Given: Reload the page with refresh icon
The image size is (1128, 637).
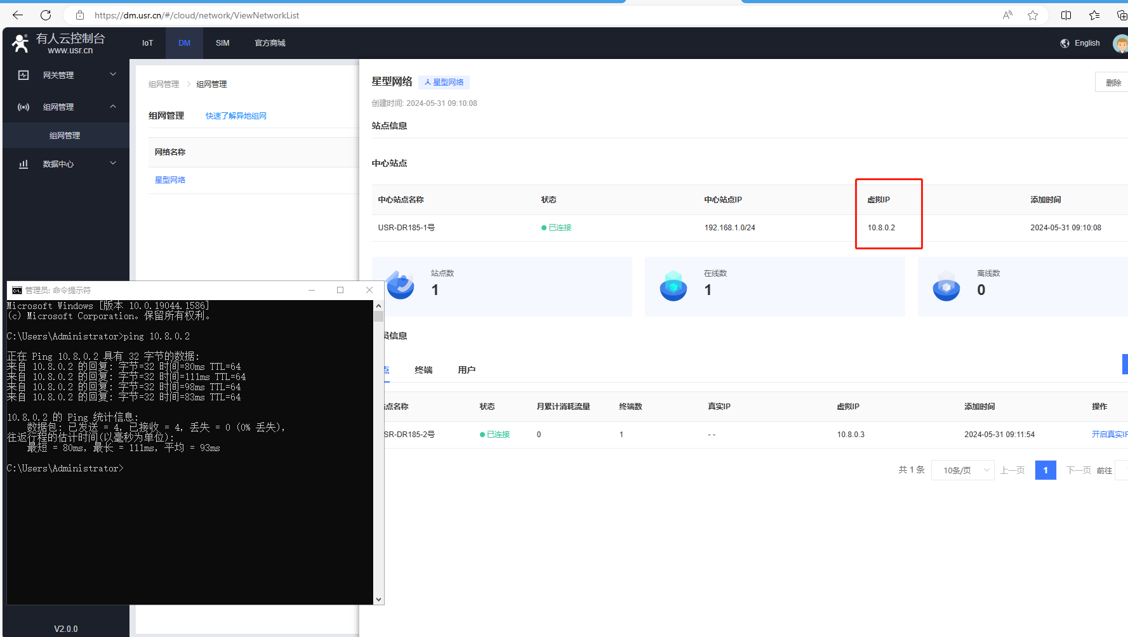Looking at the screenshot, I should pos(46,15).
